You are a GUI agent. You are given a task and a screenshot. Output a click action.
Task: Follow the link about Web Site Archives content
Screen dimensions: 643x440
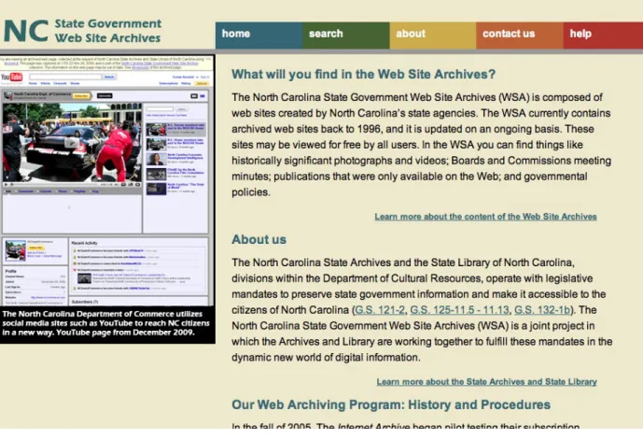485,217
